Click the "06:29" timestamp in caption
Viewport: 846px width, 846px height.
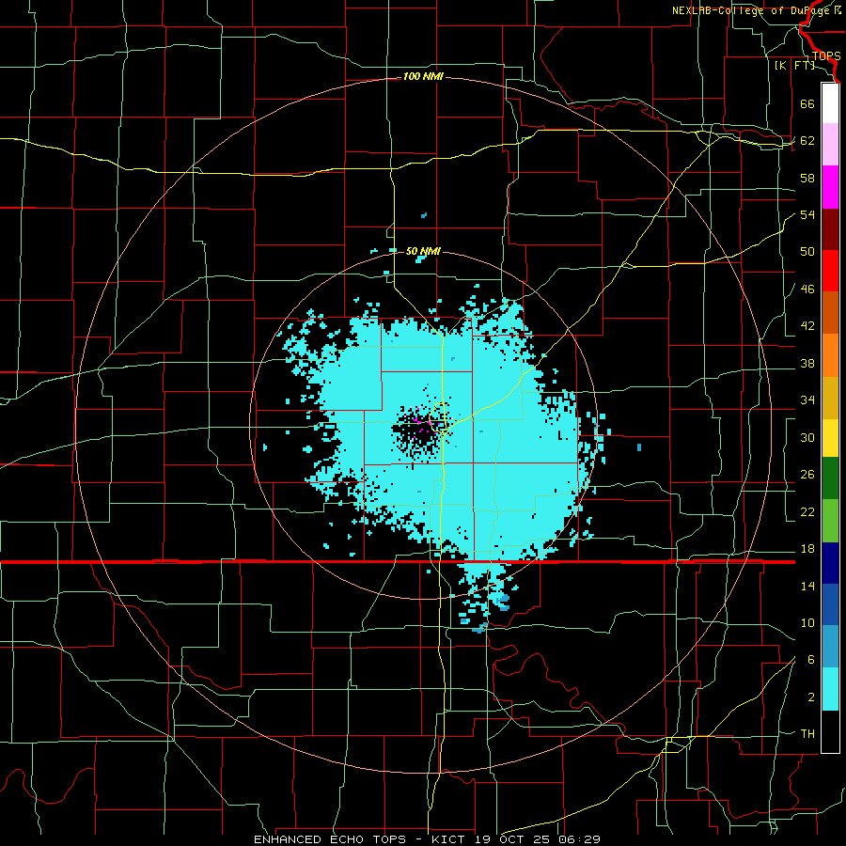point(581,839)
